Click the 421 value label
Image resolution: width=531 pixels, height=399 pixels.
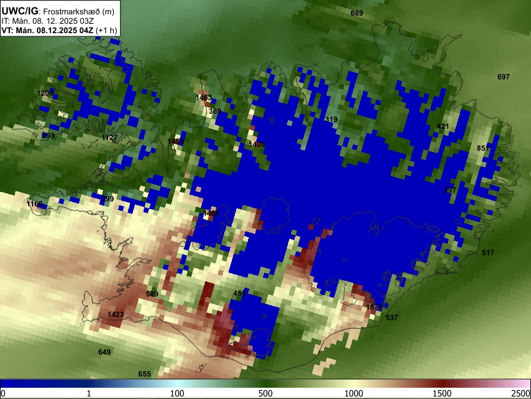(443, 126)
